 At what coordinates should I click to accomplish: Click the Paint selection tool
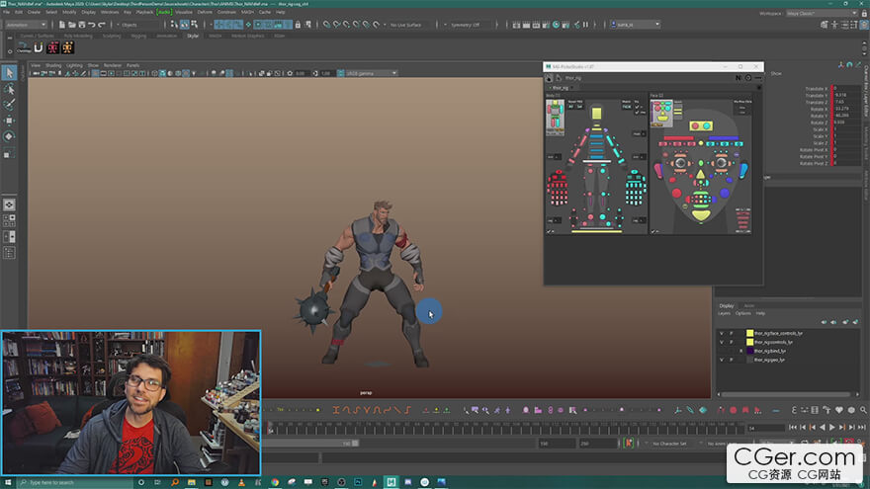(x=9, y=104)
